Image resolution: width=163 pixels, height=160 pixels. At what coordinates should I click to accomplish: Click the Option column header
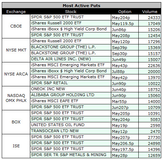[125, 12]
